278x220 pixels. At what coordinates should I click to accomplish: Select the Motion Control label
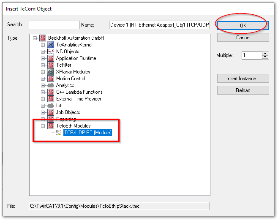pos(71,79)
